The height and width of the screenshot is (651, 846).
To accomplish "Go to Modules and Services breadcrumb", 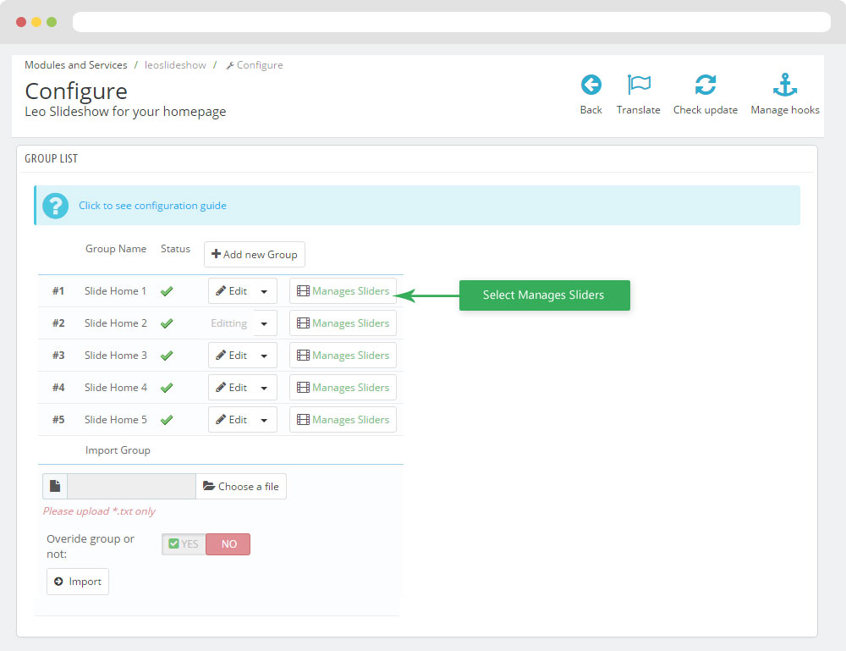I will tap(76, 65).
